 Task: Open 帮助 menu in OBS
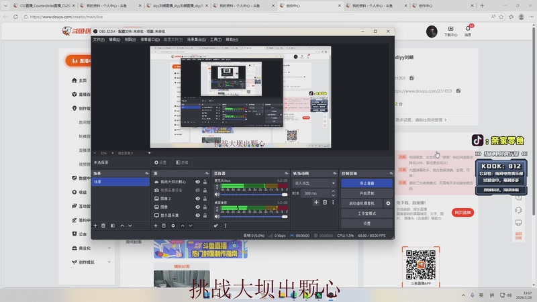tap(232, 40)
